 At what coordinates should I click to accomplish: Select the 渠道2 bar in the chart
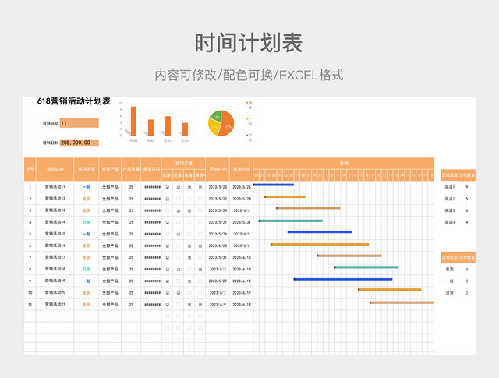coord(150,128)
